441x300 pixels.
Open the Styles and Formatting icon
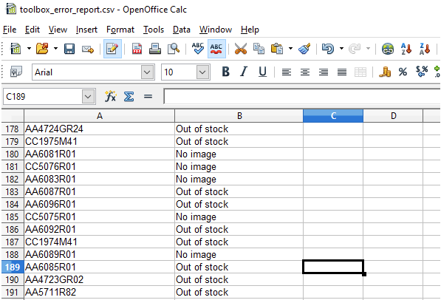[x=16, y=72]
